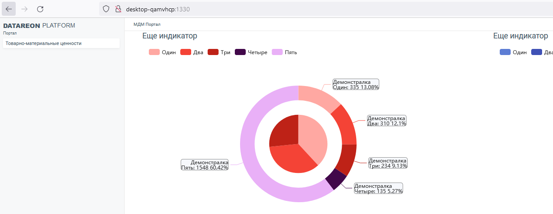Open Товарно-материальные ценности in the sidebar

click(x=44, y=43)
